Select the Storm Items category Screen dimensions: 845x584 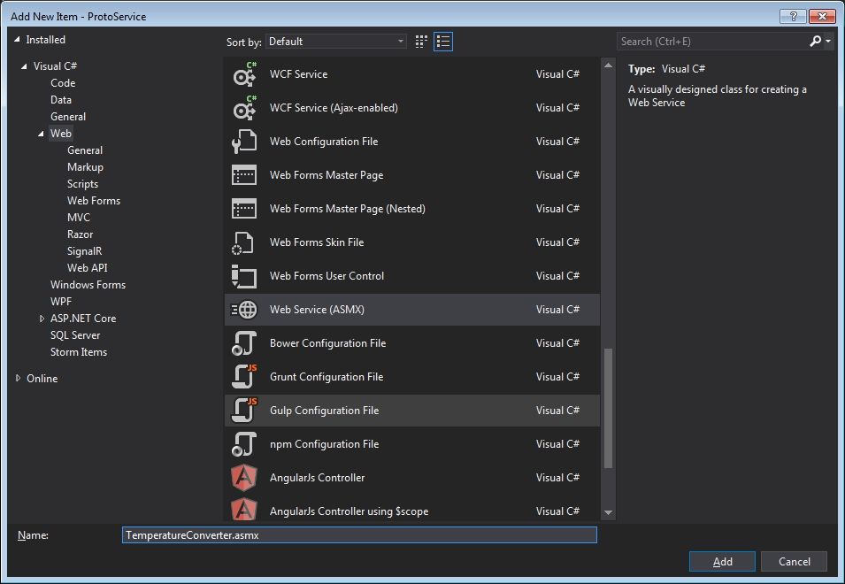point(79,352)
